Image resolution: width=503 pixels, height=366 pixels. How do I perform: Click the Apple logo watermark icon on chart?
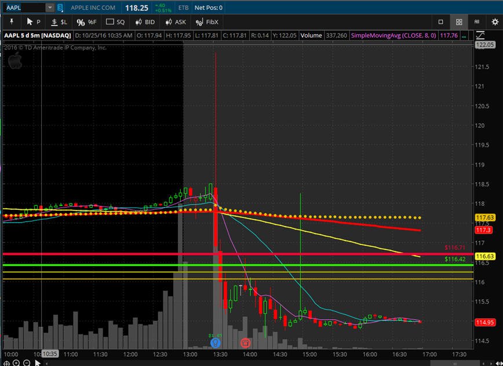point(14,61)
